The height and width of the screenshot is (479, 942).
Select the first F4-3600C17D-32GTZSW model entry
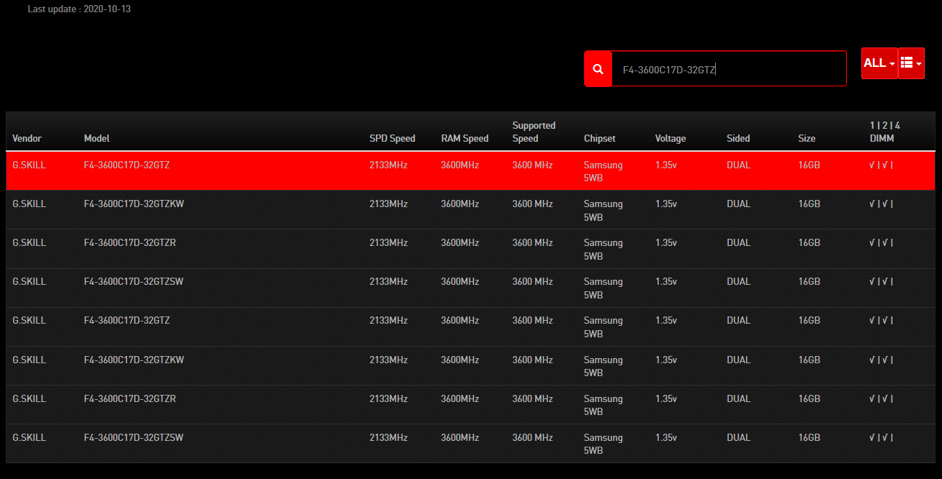pyautogui.click(x=133, y=282)
